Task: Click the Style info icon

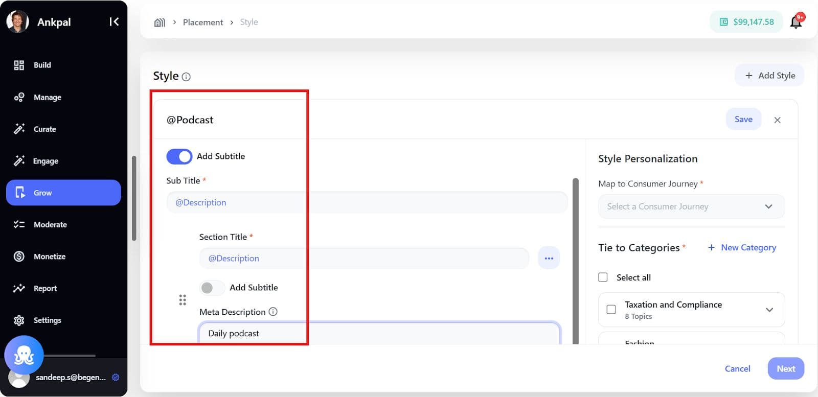Action: click(186, 77)
